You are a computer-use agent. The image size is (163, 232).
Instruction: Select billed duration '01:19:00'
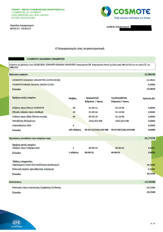click(120, 117)
